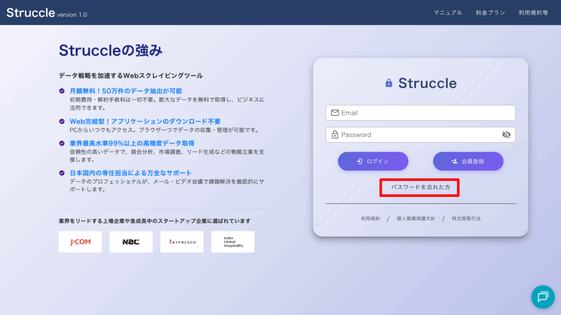
Task: Open the chat support widget
Action: pos(542,297)
